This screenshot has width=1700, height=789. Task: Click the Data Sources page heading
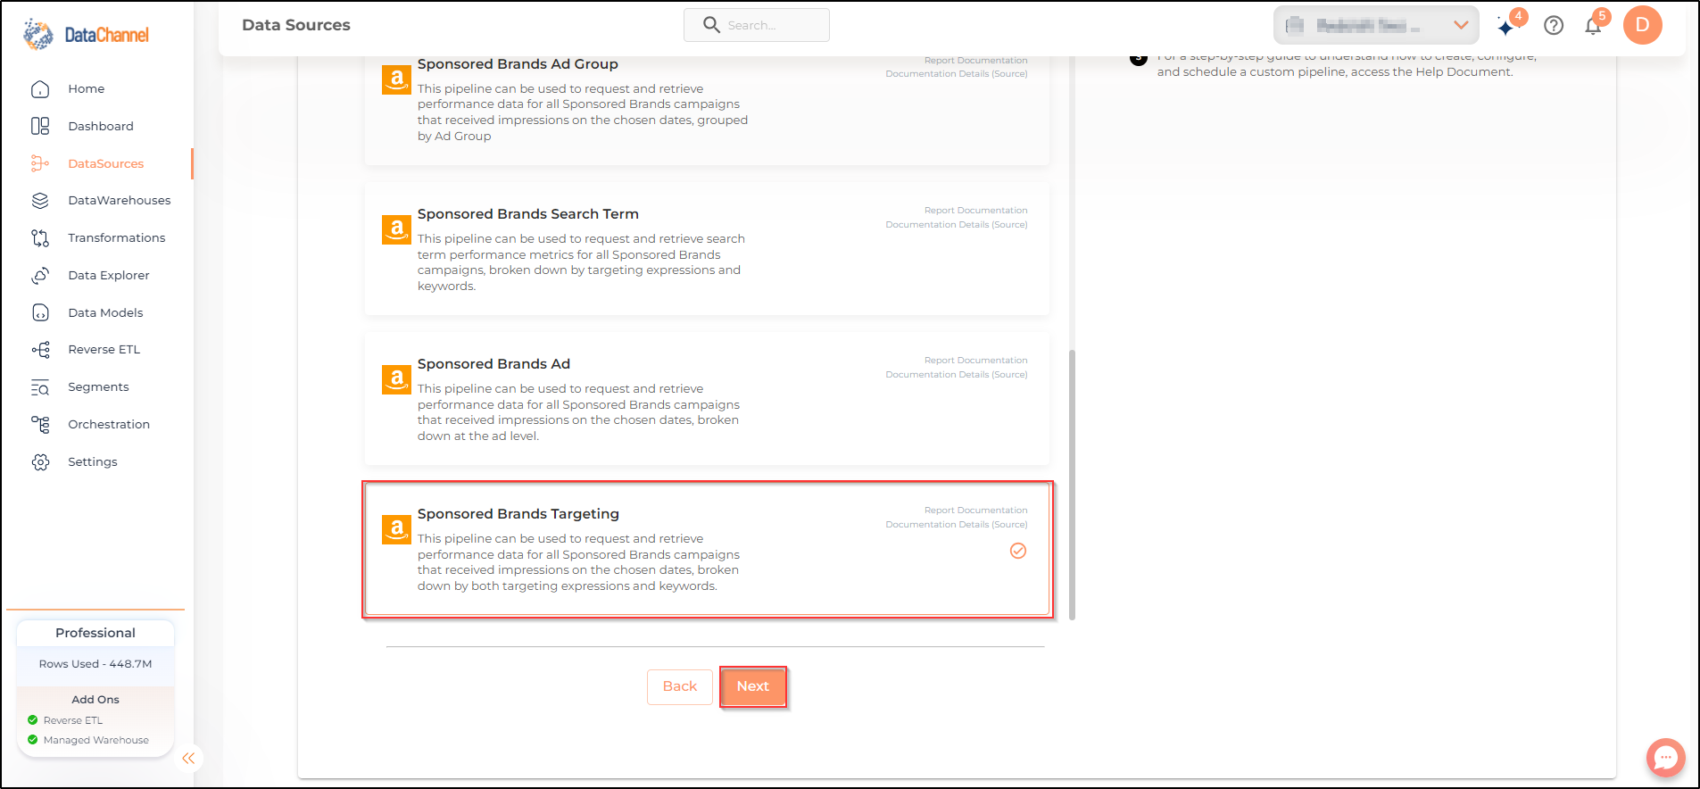click(x=296, y=25)
